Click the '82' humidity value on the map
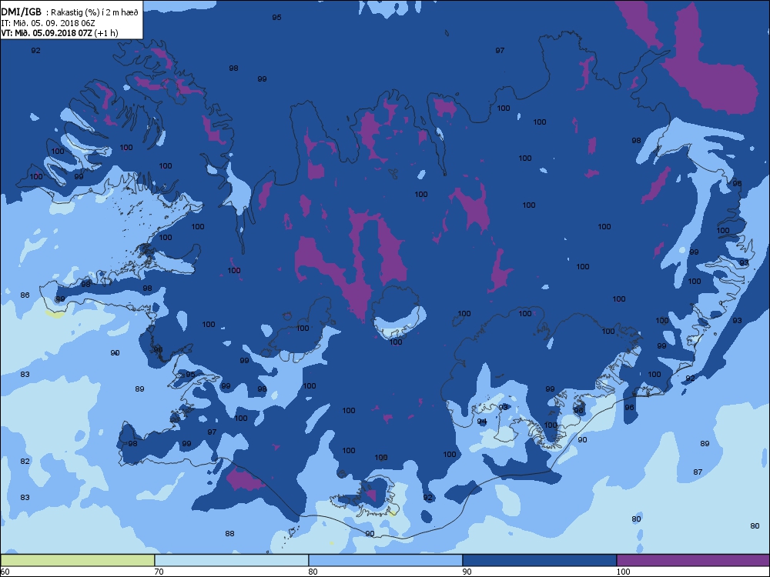Image resolution: width=770 pixels, height=577 pixels. [25, 461]
